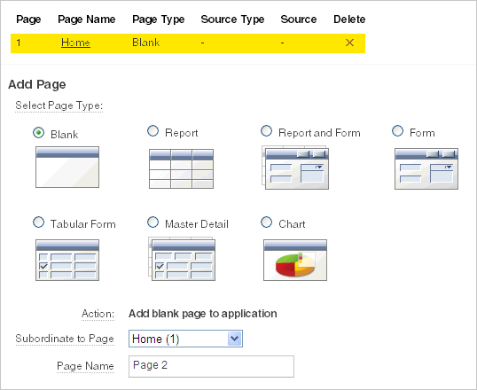Select the Blank radio button
The height and width of the screenshot is (390, 477).
click(39, 133)
